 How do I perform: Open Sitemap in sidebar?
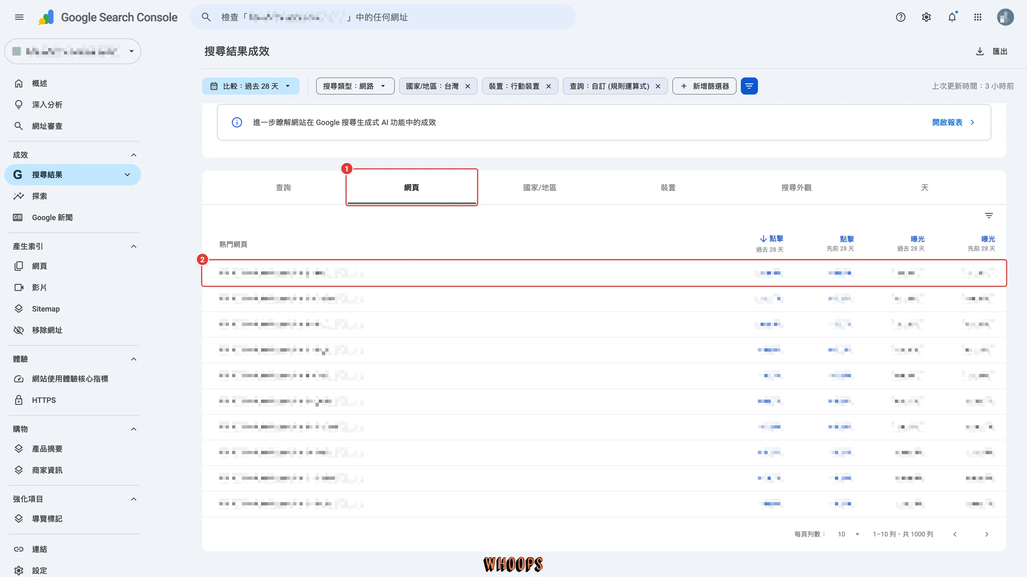coord(73,309)
